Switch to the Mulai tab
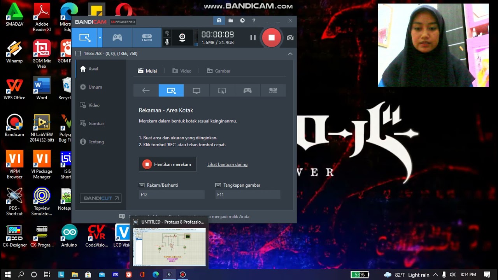The width and height of the screenshot is (498, 280). coord(147,71)
